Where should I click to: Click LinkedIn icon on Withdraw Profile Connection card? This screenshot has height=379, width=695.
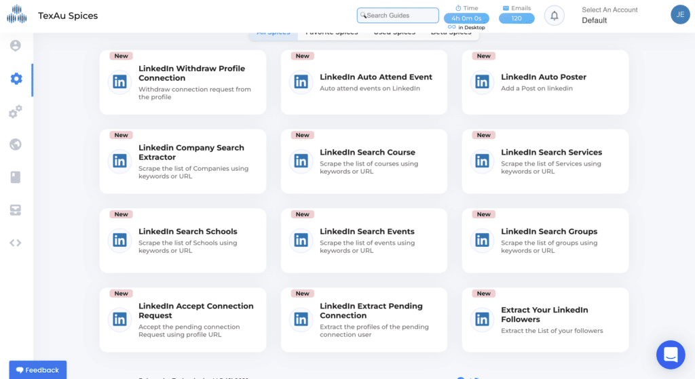(119, 82)
